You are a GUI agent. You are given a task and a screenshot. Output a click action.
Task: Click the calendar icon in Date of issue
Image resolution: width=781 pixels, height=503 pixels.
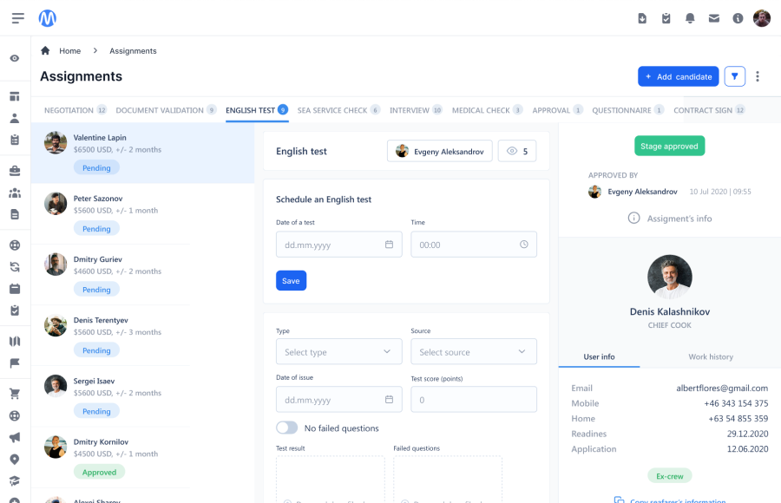pos(389,400)
